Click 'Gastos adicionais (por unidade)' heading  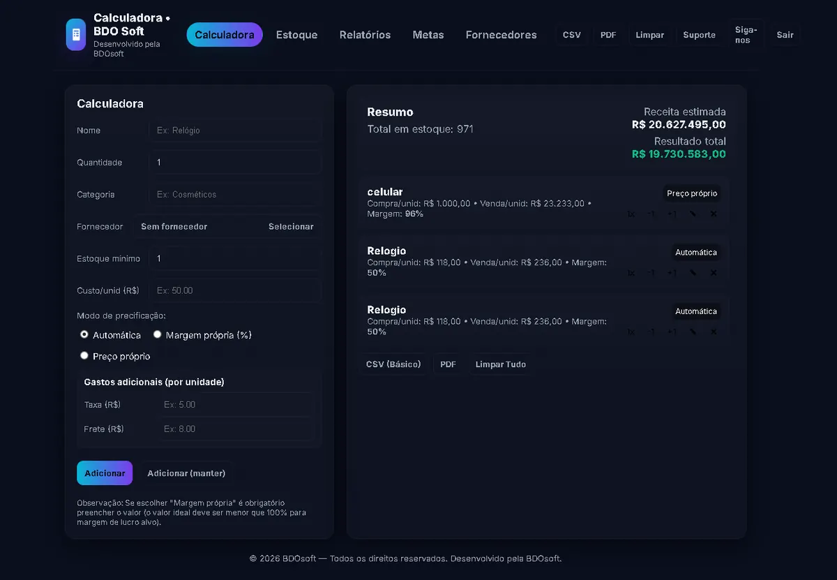[x=154, y=382]
